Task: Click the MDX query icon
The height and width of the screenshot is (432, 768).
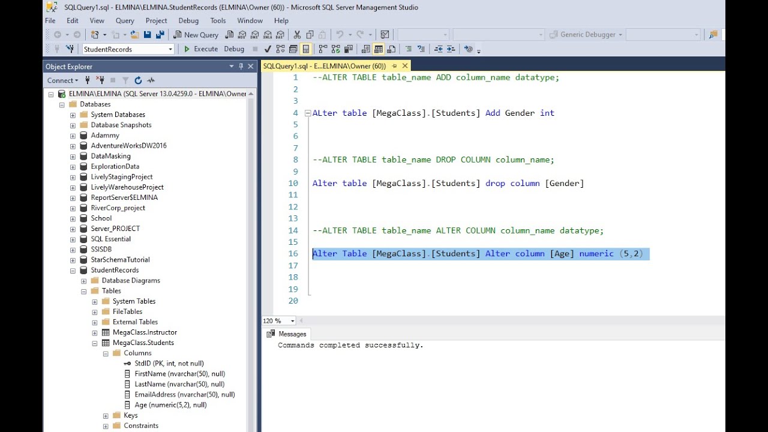Action: (x=242, y=35)
